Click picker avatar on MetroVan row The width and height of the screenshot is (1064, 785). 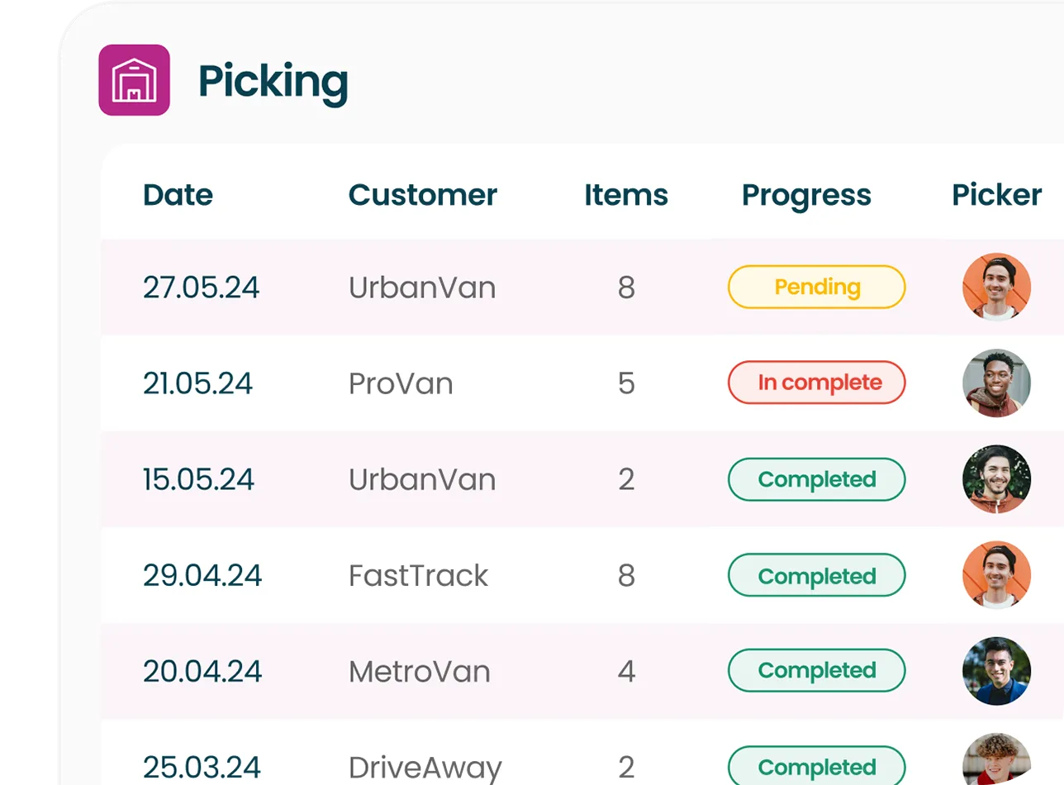(x=996, y=671)
